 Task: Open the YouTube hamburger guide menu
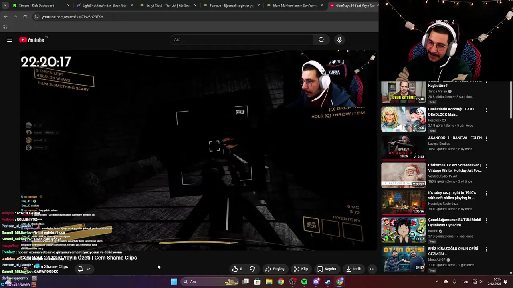(x=10, y=40)
